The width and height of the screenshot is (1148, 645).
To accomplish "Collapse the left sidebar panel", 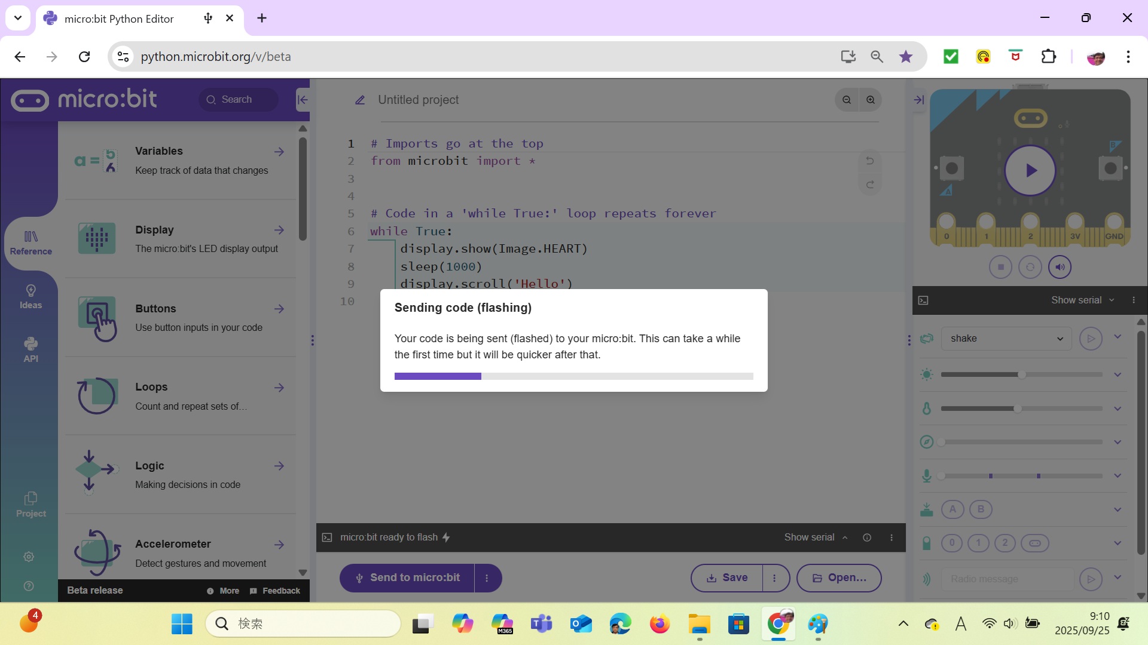I will pyautogui.click(x=303, y=100).
